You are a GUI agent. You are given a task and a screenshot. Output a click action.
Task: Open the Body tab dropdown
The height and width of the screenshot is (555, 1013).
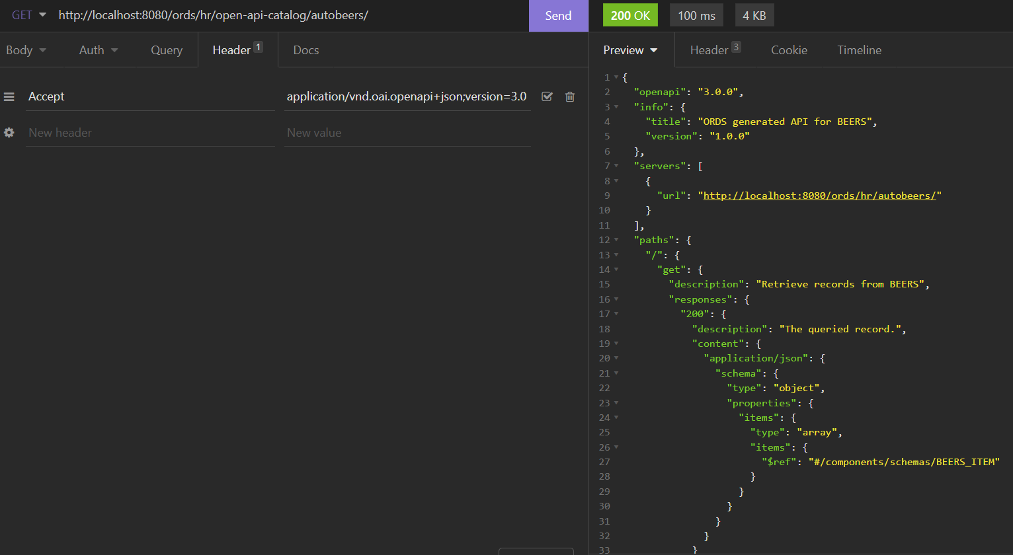[26, 50]
